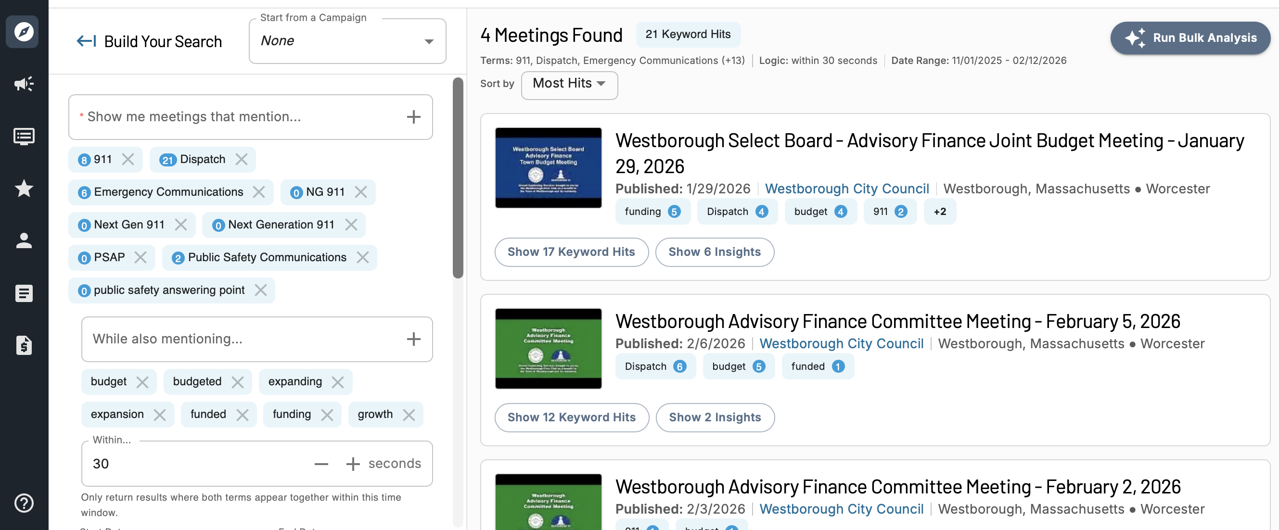Remove the growth term chip

[409, 415]
